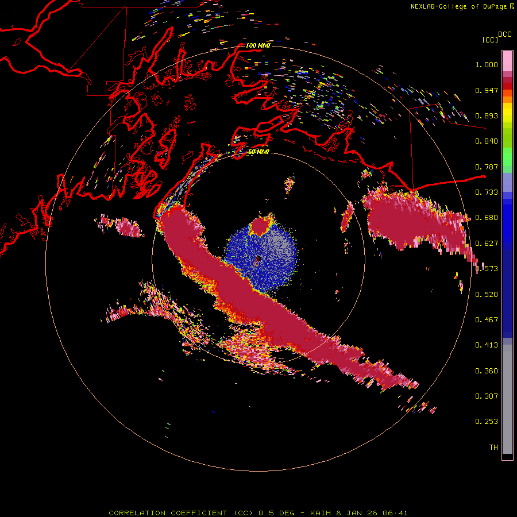Click the 0.360 color scale value

click(487, 371)
